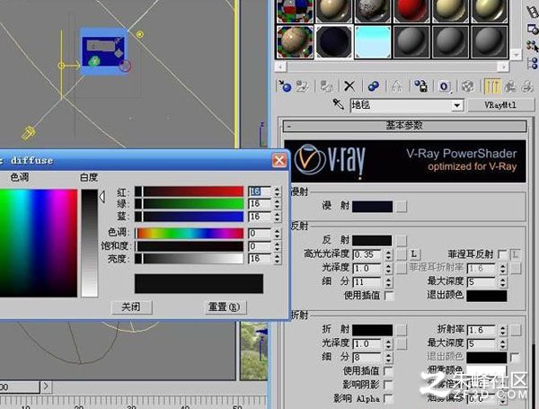The height and width of the screenshot is (409, 539).
Task: Select the light cyan material sample slot
Action: coord(373,42)
